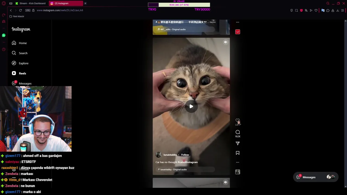Follow lunaistabby
The height and width of the screenshot is (195, 347).
coord(185,155)
